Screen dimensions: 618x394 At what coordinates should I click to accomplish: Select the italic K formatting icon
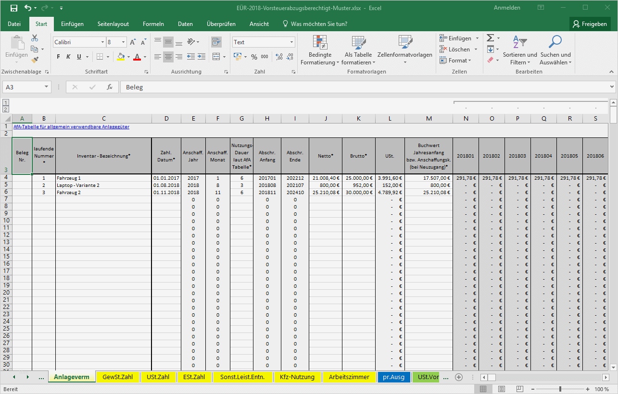(68, 57)
